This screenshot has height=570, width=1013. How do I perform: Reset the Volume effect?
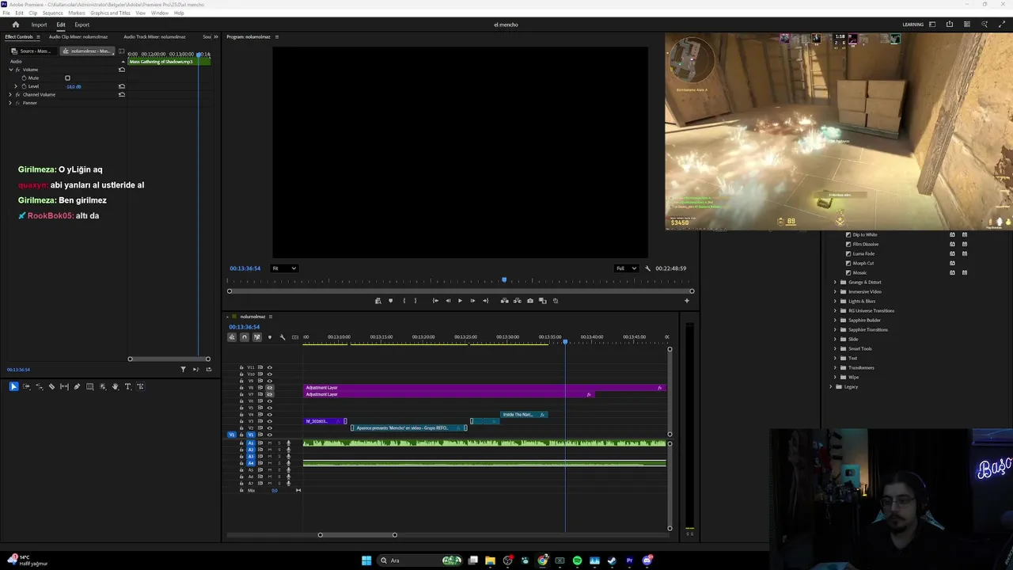tap(121, 70)
